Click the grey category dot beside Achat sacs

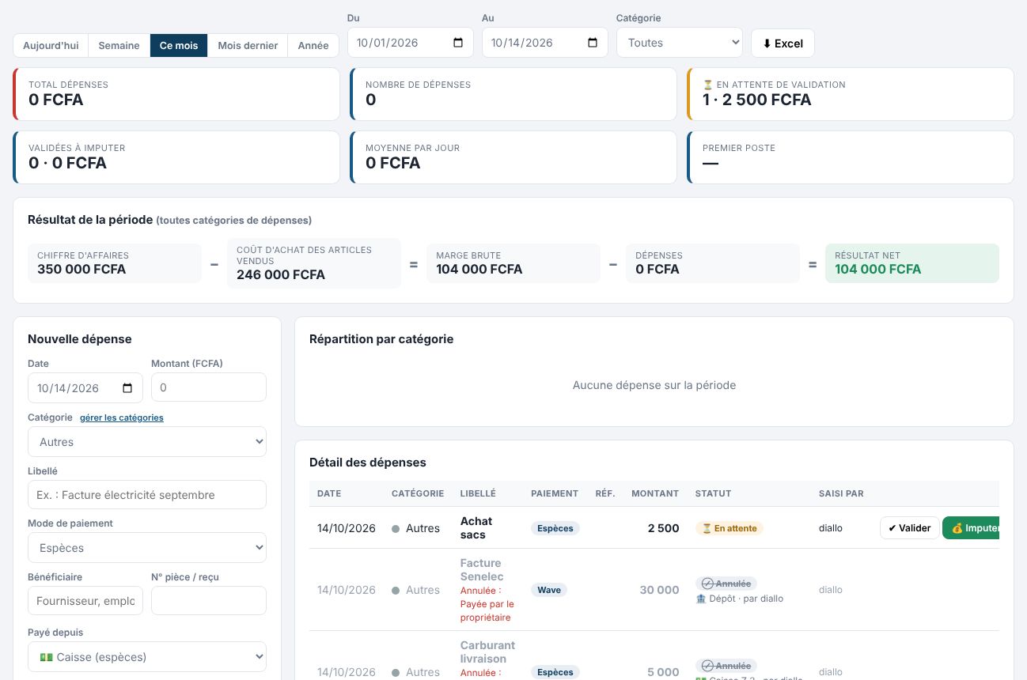click(x=396, y=529)
